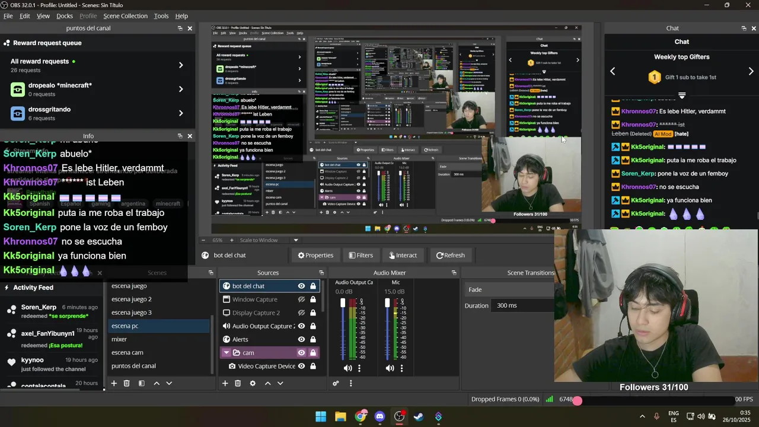Move the selected source up
The width and height of the screenshot is (759, 427).
(x=267, y=383)
